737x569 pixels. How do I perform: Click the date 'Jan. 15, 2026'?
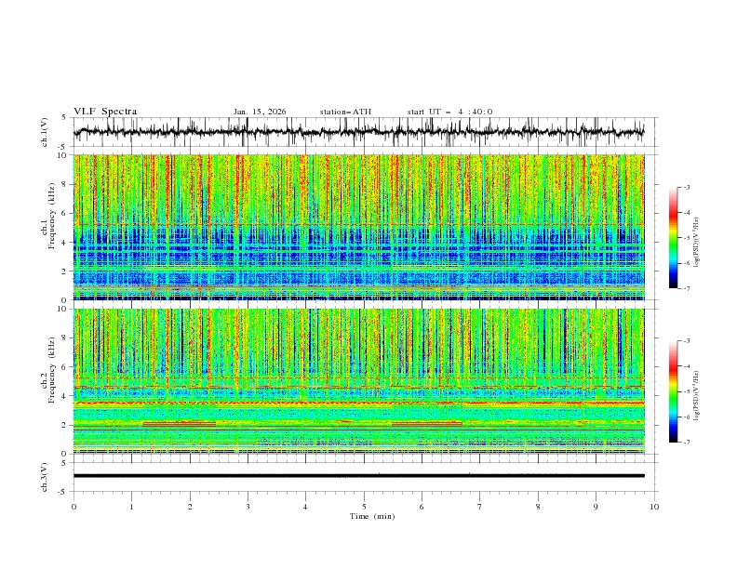260,112
